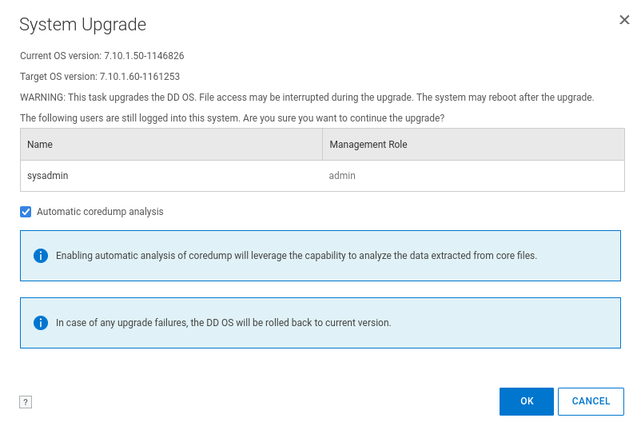The height and width of the screenshot is (434, 641).
Task: Uncheck the Automatic coredump analysis checkbox
Action: [26, 212]
